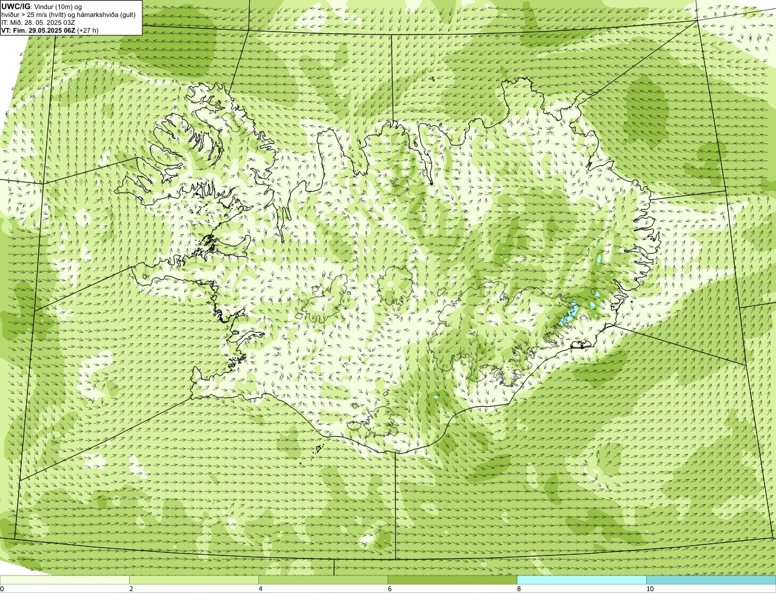776x593 pixels.
Task: Click the 'UWC/IG: Vindur (10m) og' title line
Action: tap(42, 6)
